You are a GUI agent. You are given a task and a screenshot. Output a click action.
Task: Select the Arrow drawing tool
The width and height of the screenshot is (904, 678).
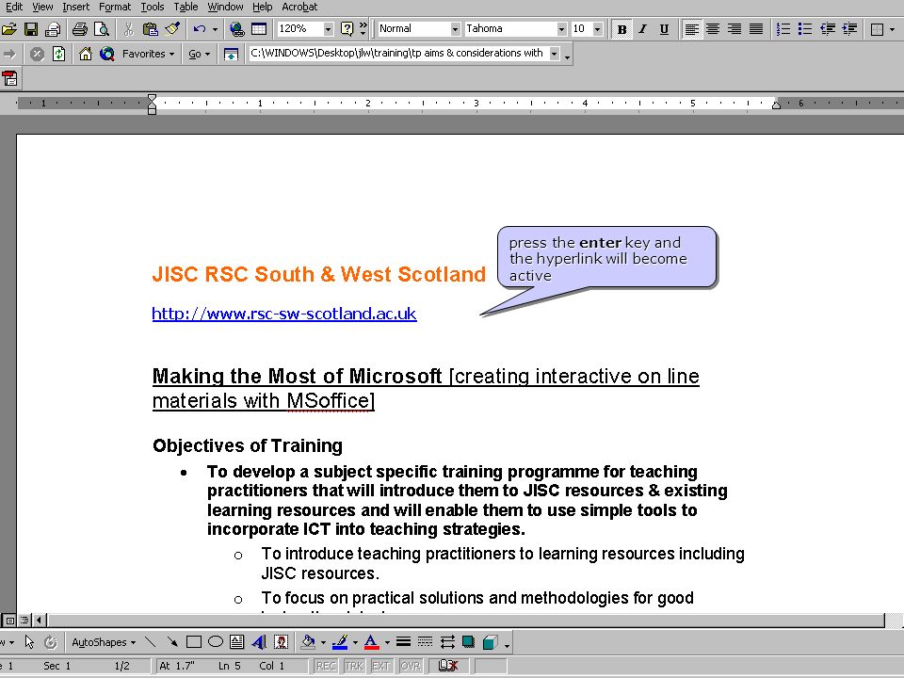171,641
